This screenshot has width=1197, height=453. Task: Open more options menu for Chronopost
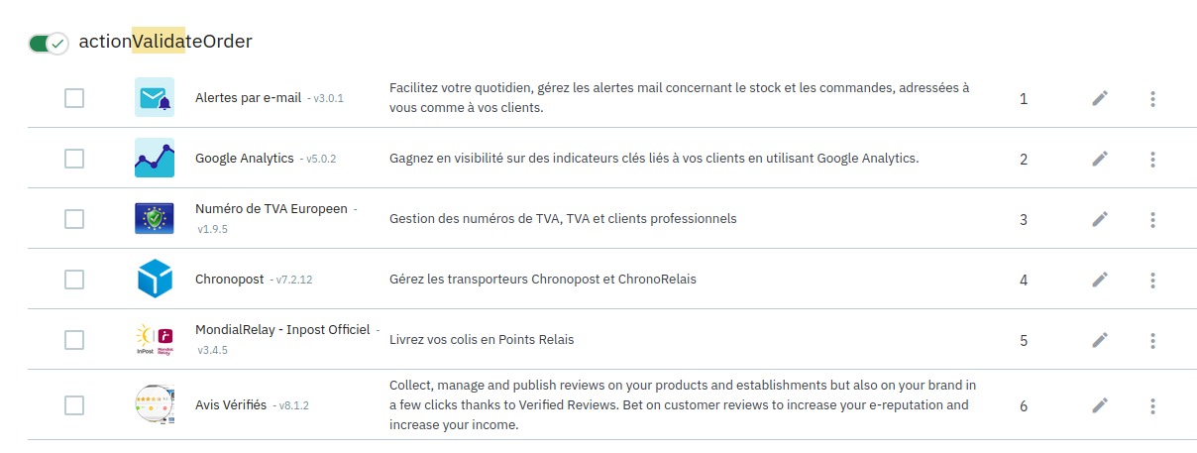pos(1153,281)
